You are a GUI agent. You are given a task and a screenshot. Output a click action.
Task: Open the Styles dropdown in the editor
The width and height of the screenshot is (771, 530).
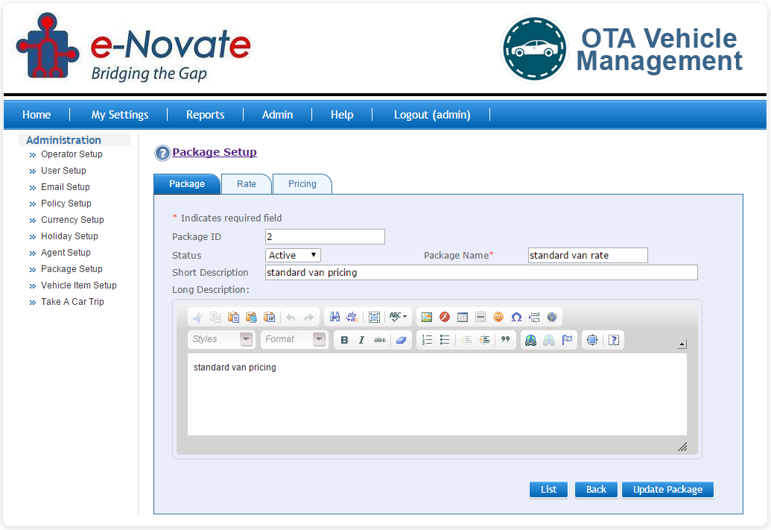(220, 339)
